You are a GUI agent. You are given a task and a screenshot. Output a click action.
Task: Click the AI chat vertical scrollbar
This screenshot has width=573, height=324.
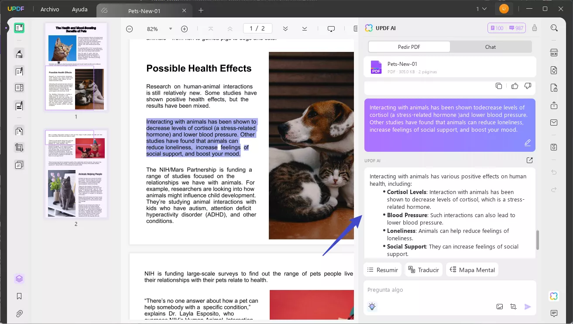(x=538, y=240)
